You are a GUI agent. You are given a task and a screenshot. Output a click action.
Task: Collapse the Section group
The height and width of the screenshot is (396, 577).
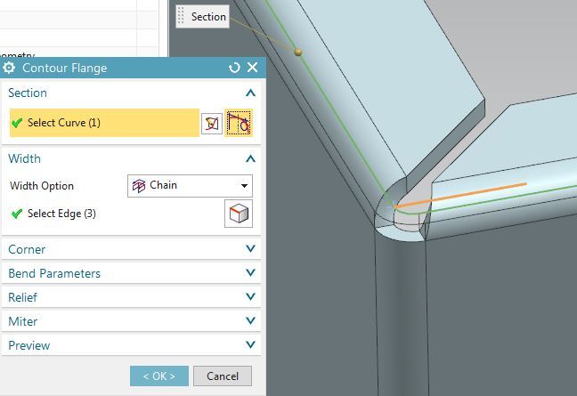[250, 93]
